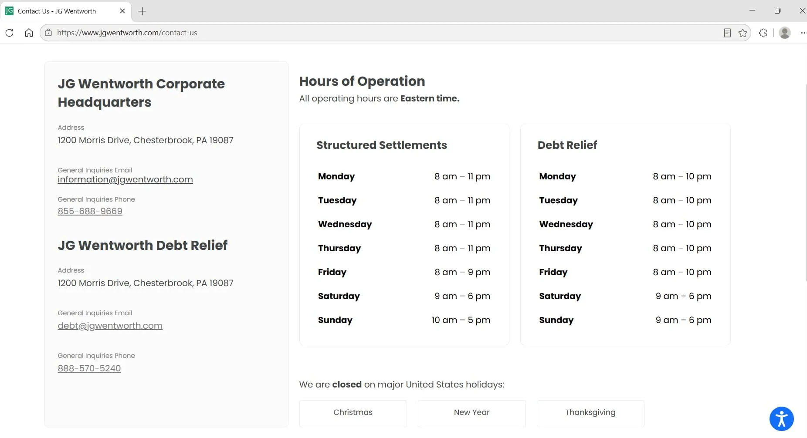Click the JG Wentworth Debt Relief heading
The height and width of the screenshot is (438, 807).
point(142,246)
